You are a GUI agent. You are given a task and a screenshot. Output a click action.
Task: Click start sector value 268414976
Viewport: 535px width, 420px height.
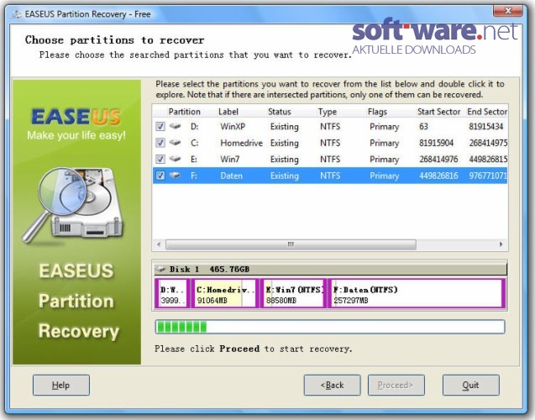coord(438,160)
